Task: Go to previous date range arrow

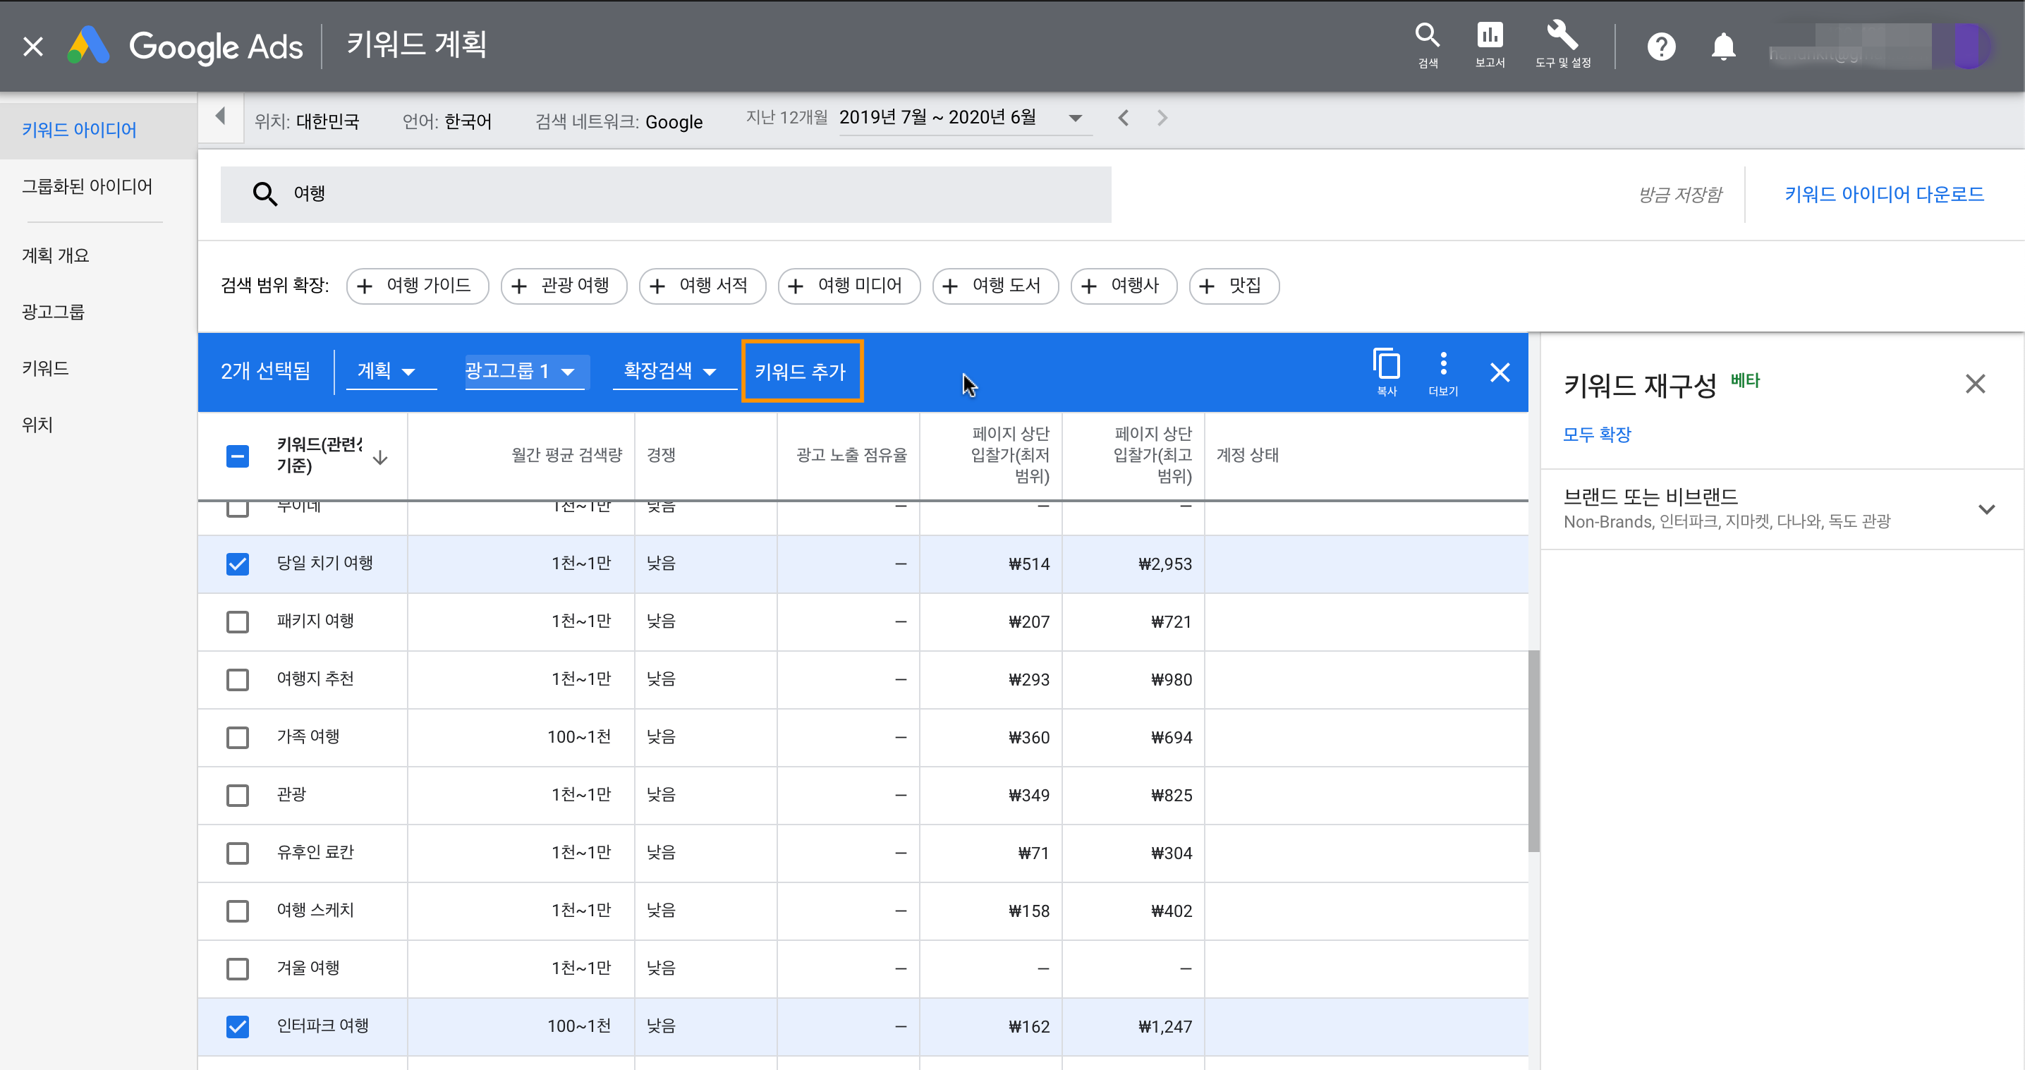Action: click(x=1124, y=118)
